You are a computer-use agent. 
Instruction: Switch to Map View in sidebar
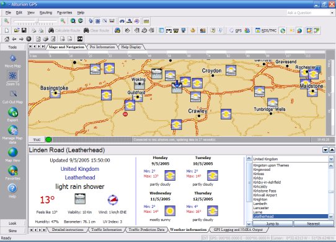[12, 155]
